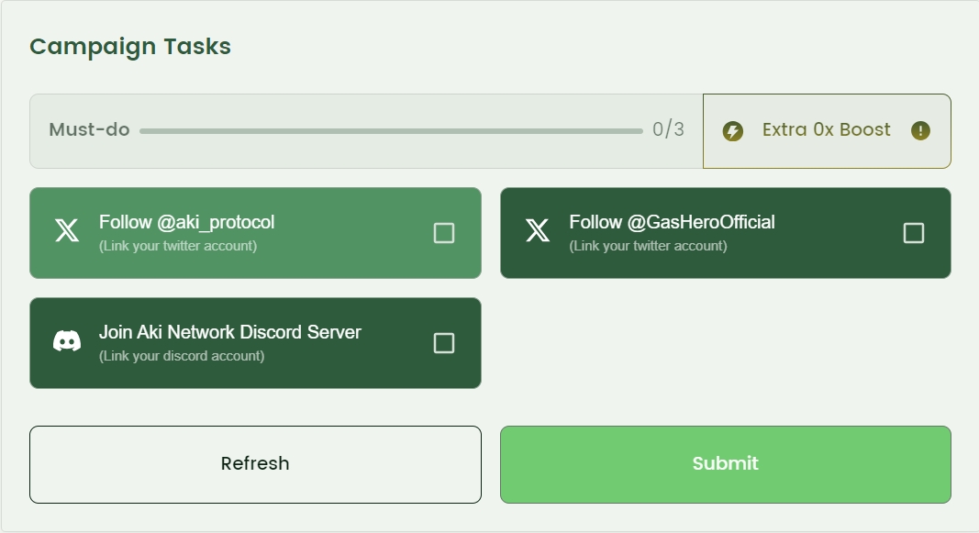Click the lightning bolt boost icon
Image resolution: width=979 pixels, height=533 pixels.
(x=733, y=131)
